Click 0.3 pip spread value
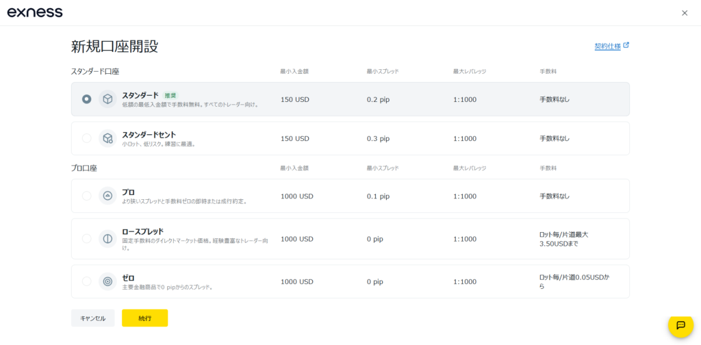This screenshot has height=345, width=701. 378,138
